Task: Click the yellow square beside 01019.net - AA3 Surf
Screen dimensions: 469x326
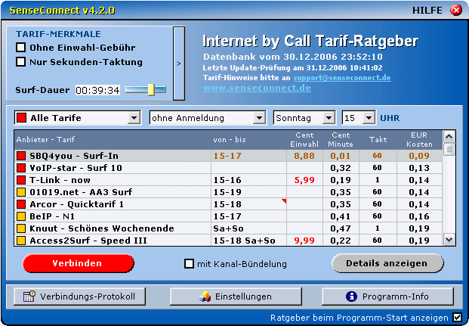Action: [x=21, y=192]
